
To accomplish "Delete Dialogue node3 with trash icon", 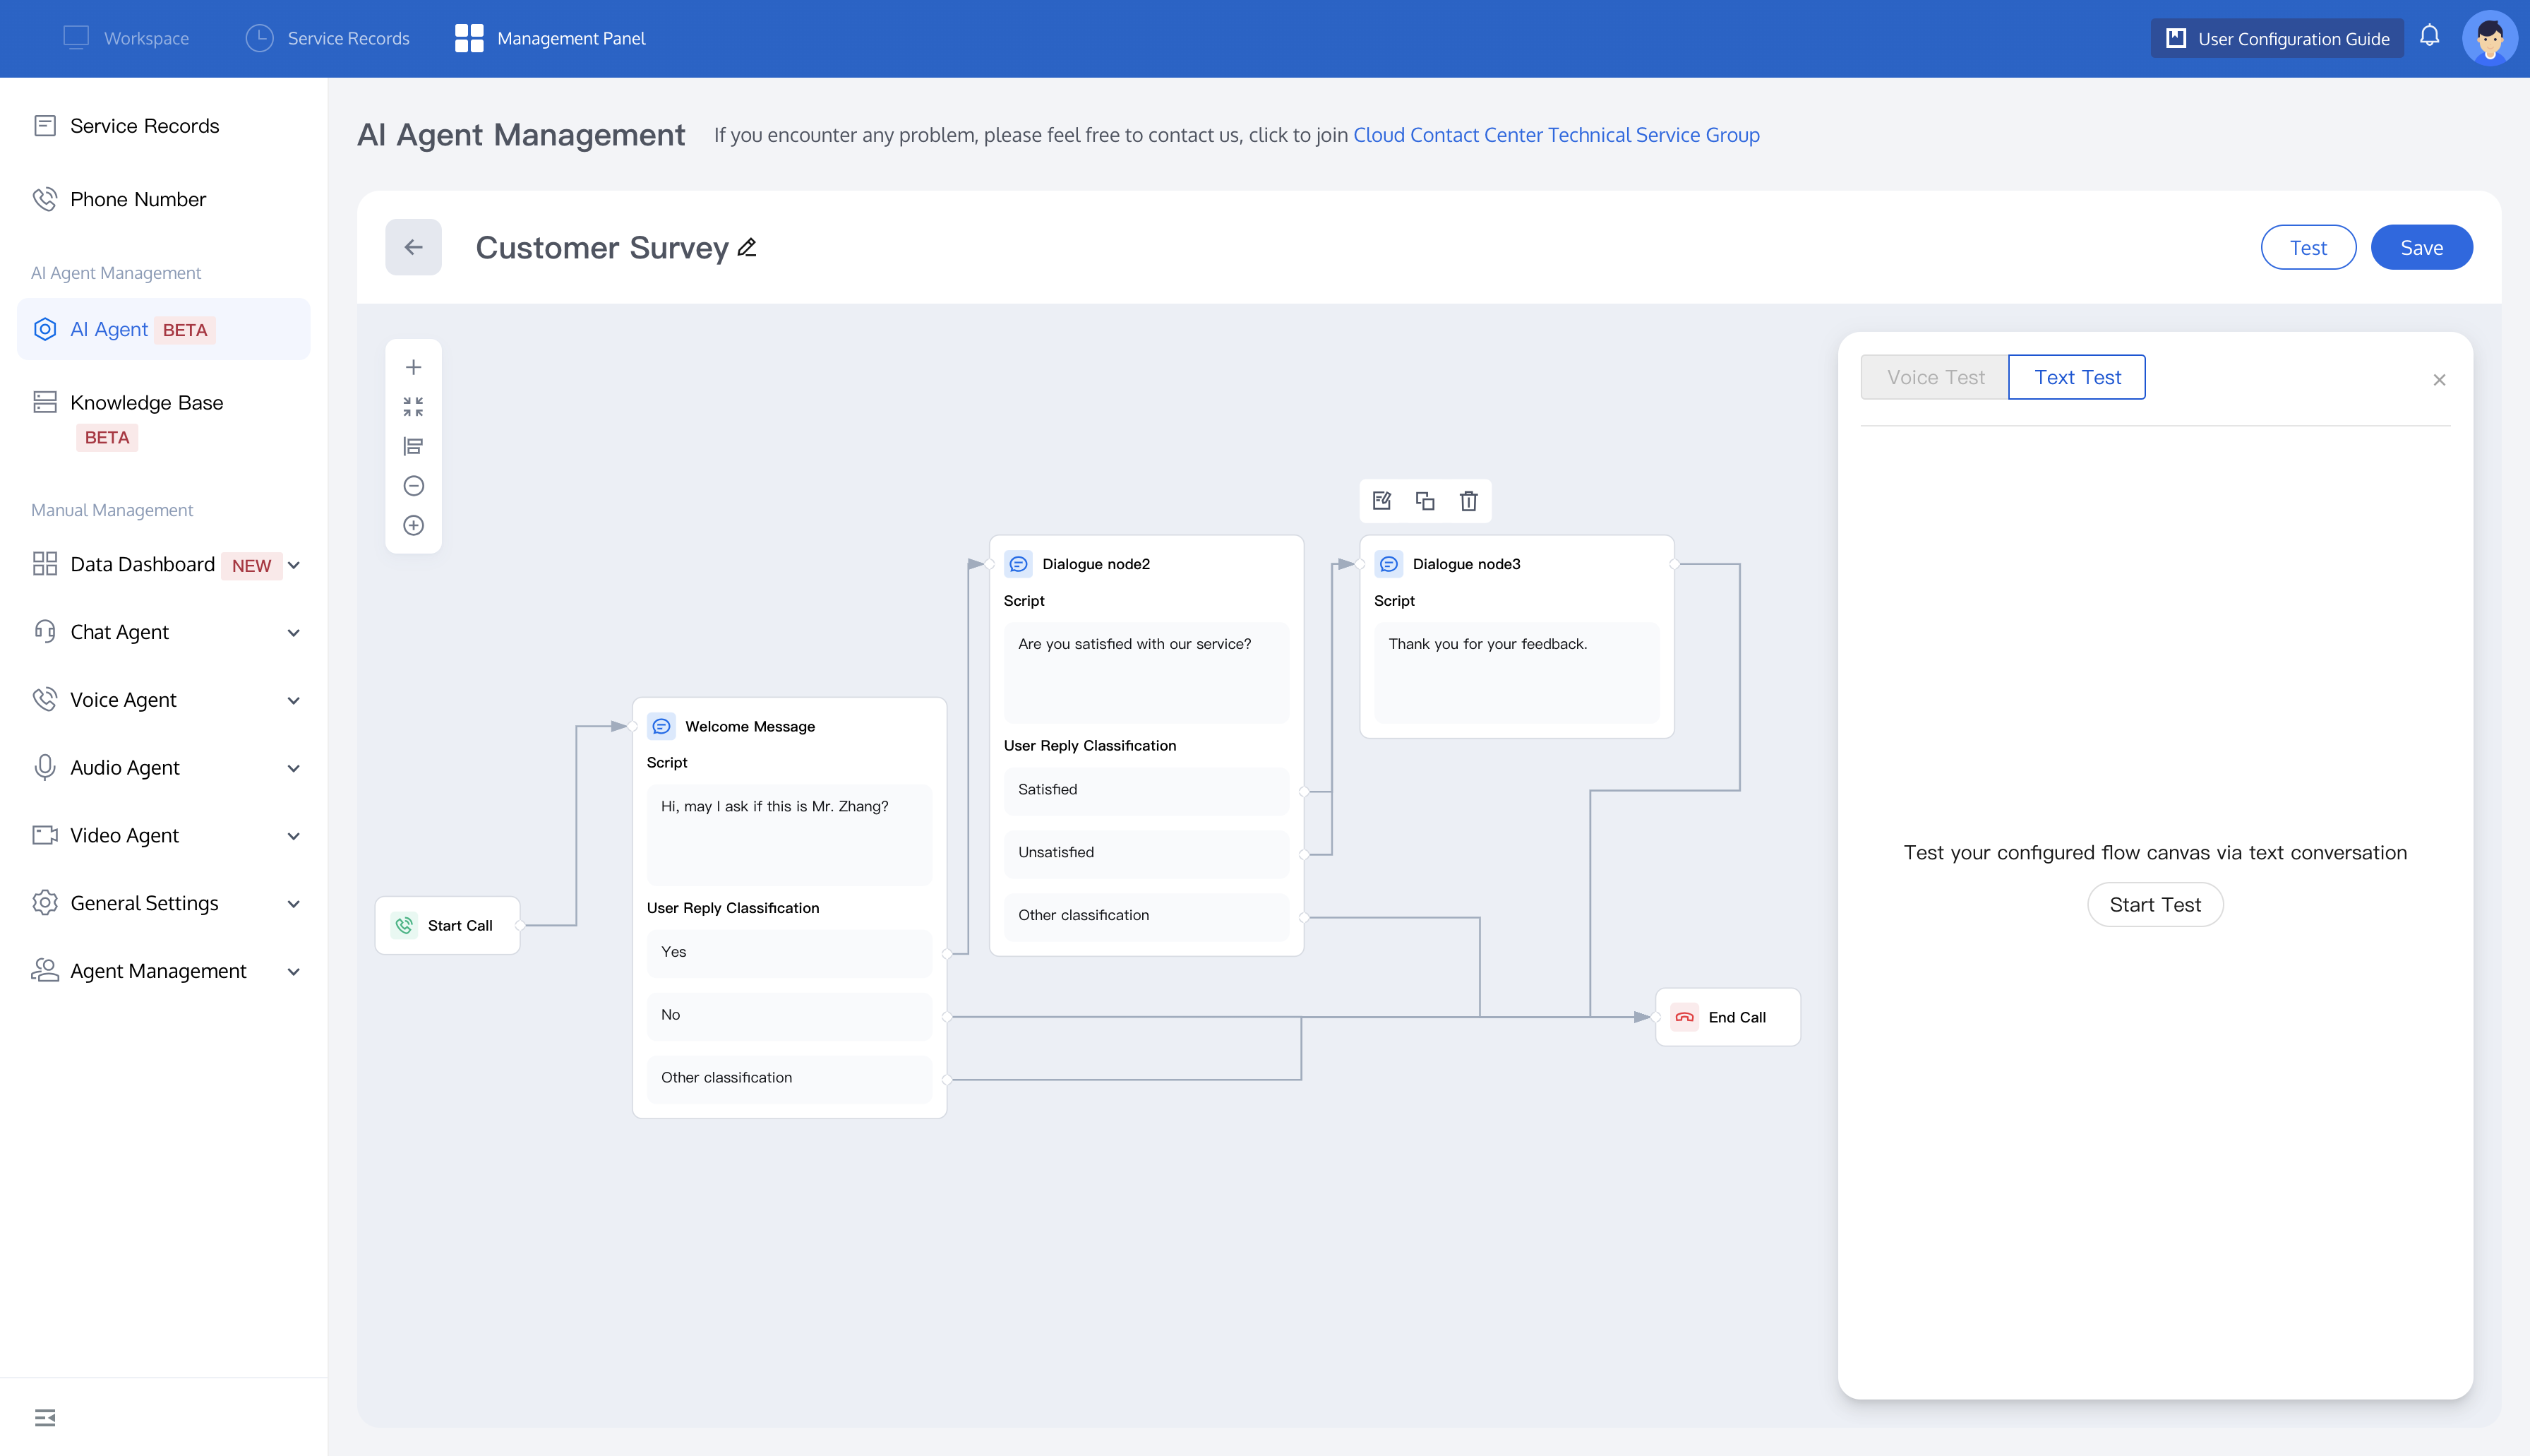I will [1468, 501].
